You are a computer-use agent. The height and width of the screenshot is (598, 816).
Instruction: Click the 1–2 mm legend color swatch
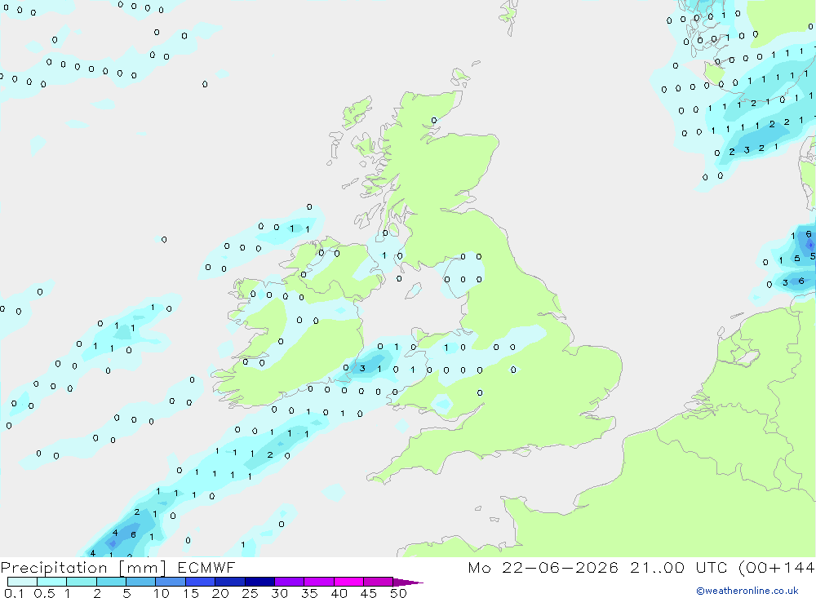82,582
